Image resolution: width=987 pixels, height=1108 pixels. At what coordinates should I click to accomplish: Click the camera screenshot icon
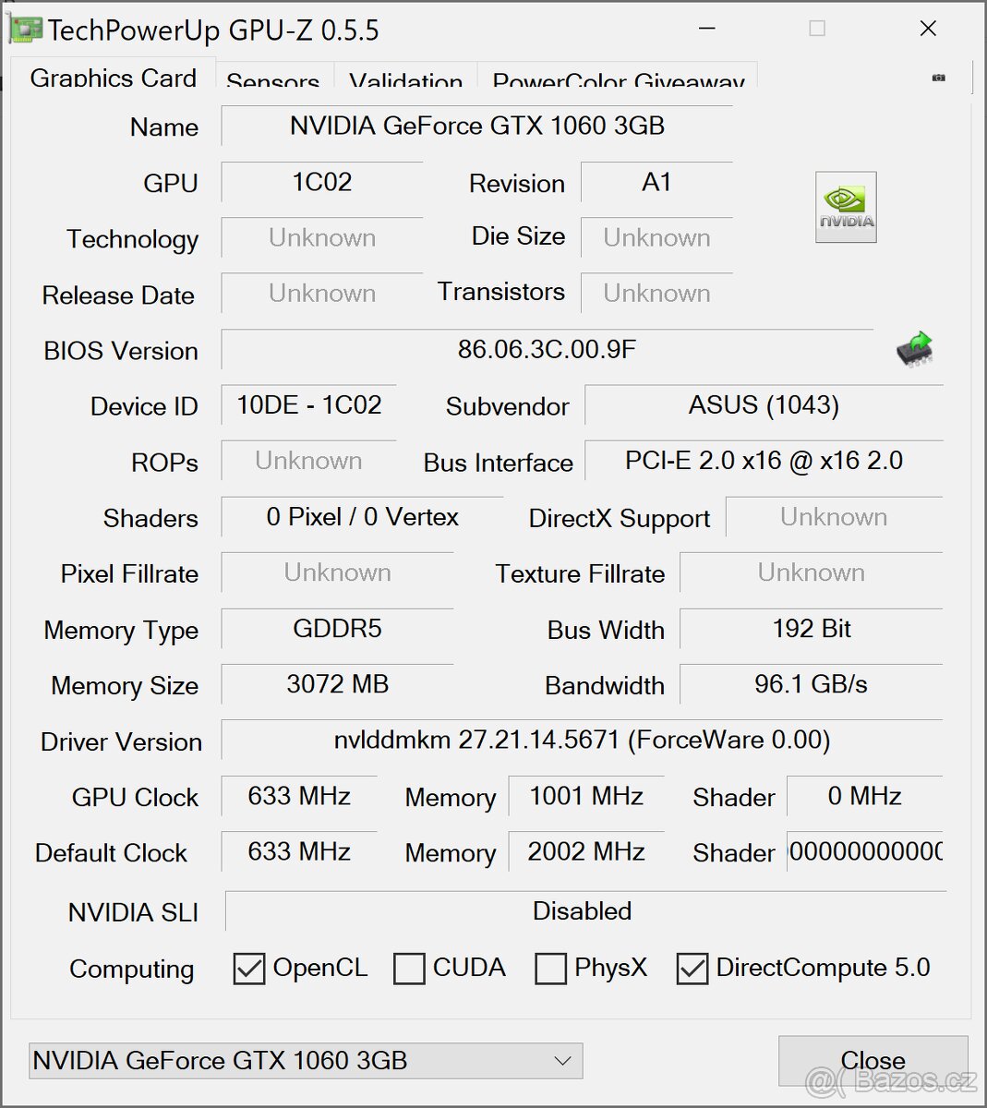click(939, 78)
